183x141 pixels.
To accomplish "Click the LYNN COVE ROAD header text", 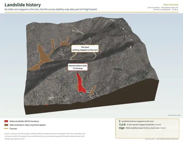I will coord(171,5).
